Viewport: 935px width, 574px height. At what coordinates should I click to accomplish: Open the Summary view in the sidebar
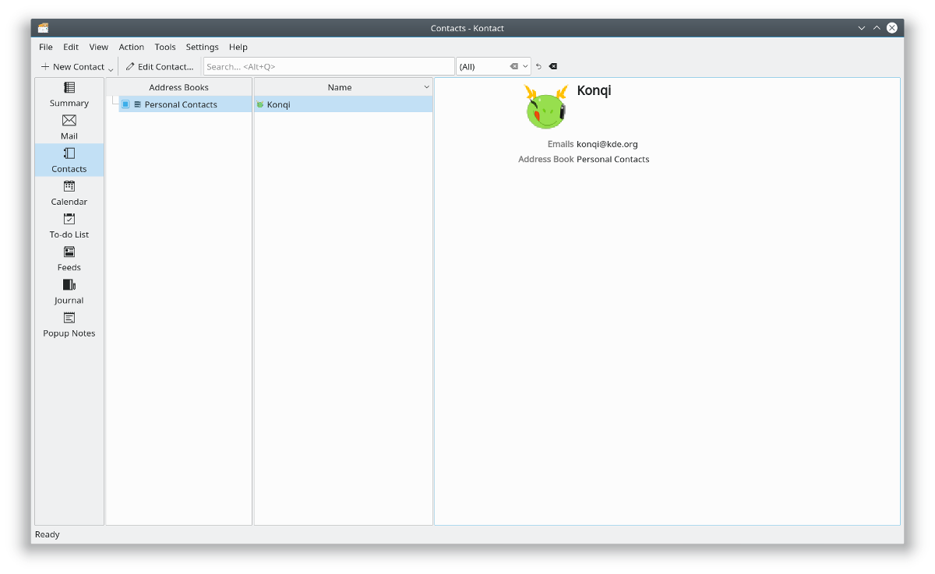click(x=69, y=94)
